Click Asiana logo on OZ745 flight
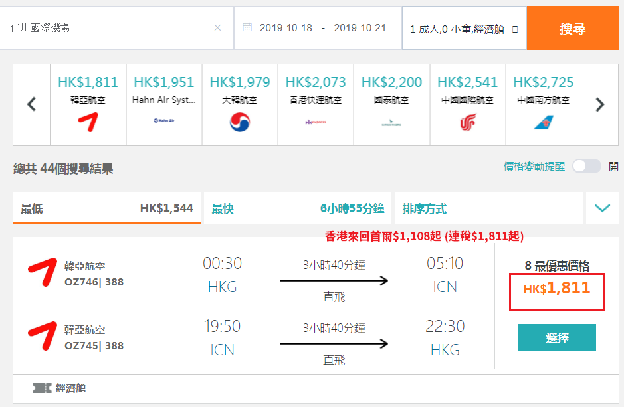The image size is (624, 407). pos(43,336)
